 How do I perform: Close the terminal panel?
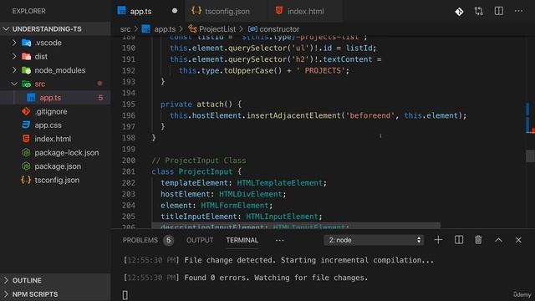(x=518, y=240)
